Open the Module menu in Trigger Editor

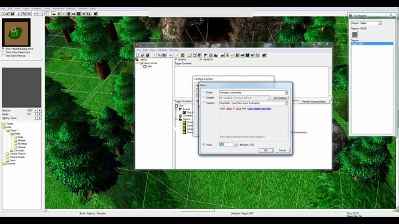coord(162,50)
